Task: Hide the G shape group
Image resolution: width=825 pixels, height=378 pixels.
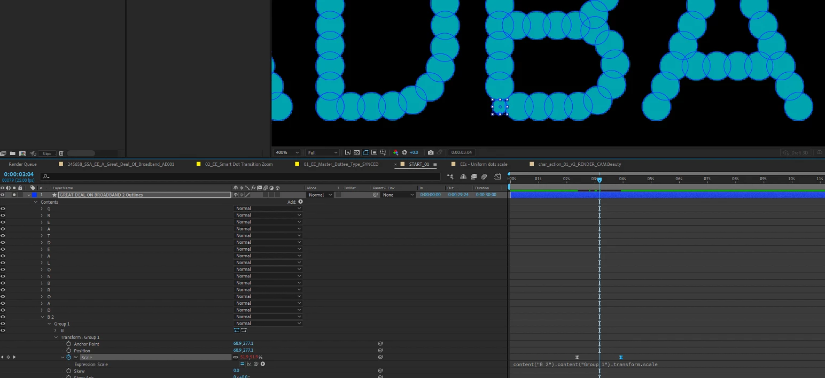Action: click(x=3, y=209)
